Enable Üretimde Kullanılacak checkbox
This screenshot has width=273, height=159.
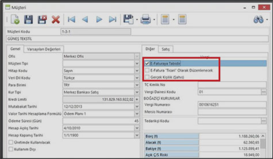pos(11,142)
